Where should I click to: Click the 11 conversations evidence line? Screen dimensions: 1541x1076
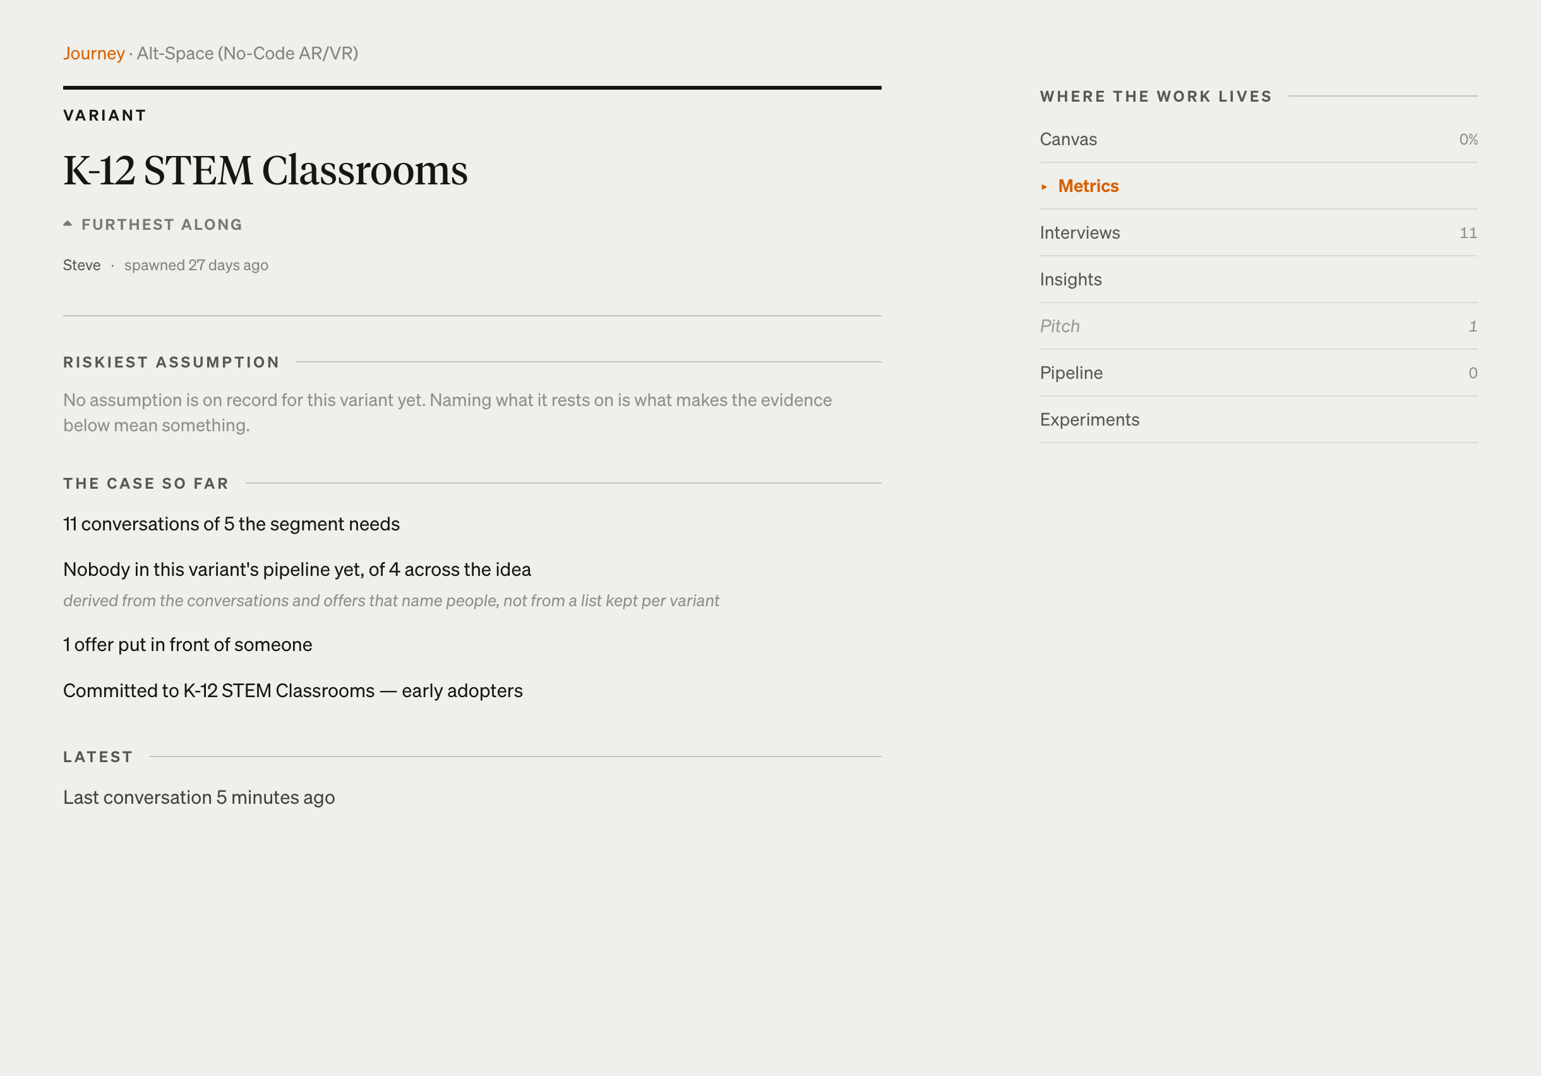[x=232, y=523]
